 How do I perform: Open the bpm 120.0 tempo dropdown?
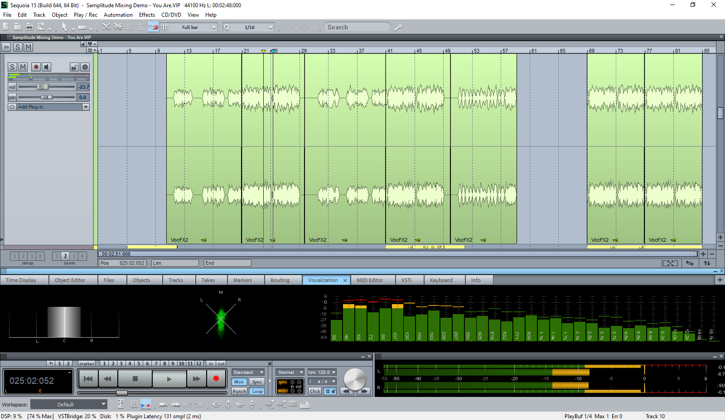click(x=322, y=372)
